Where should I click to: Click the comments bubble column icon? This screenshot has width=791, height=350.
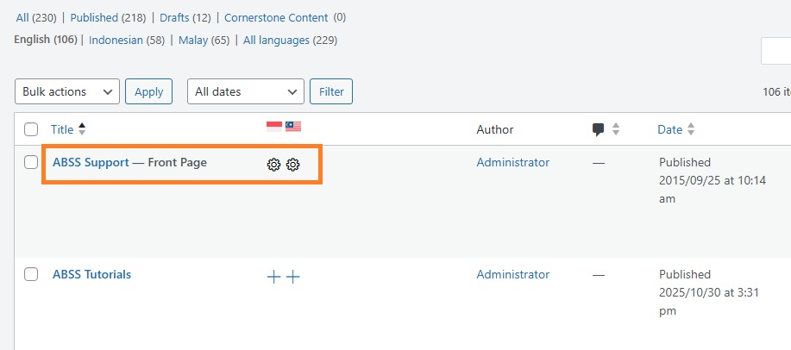(x=598, y=129)
